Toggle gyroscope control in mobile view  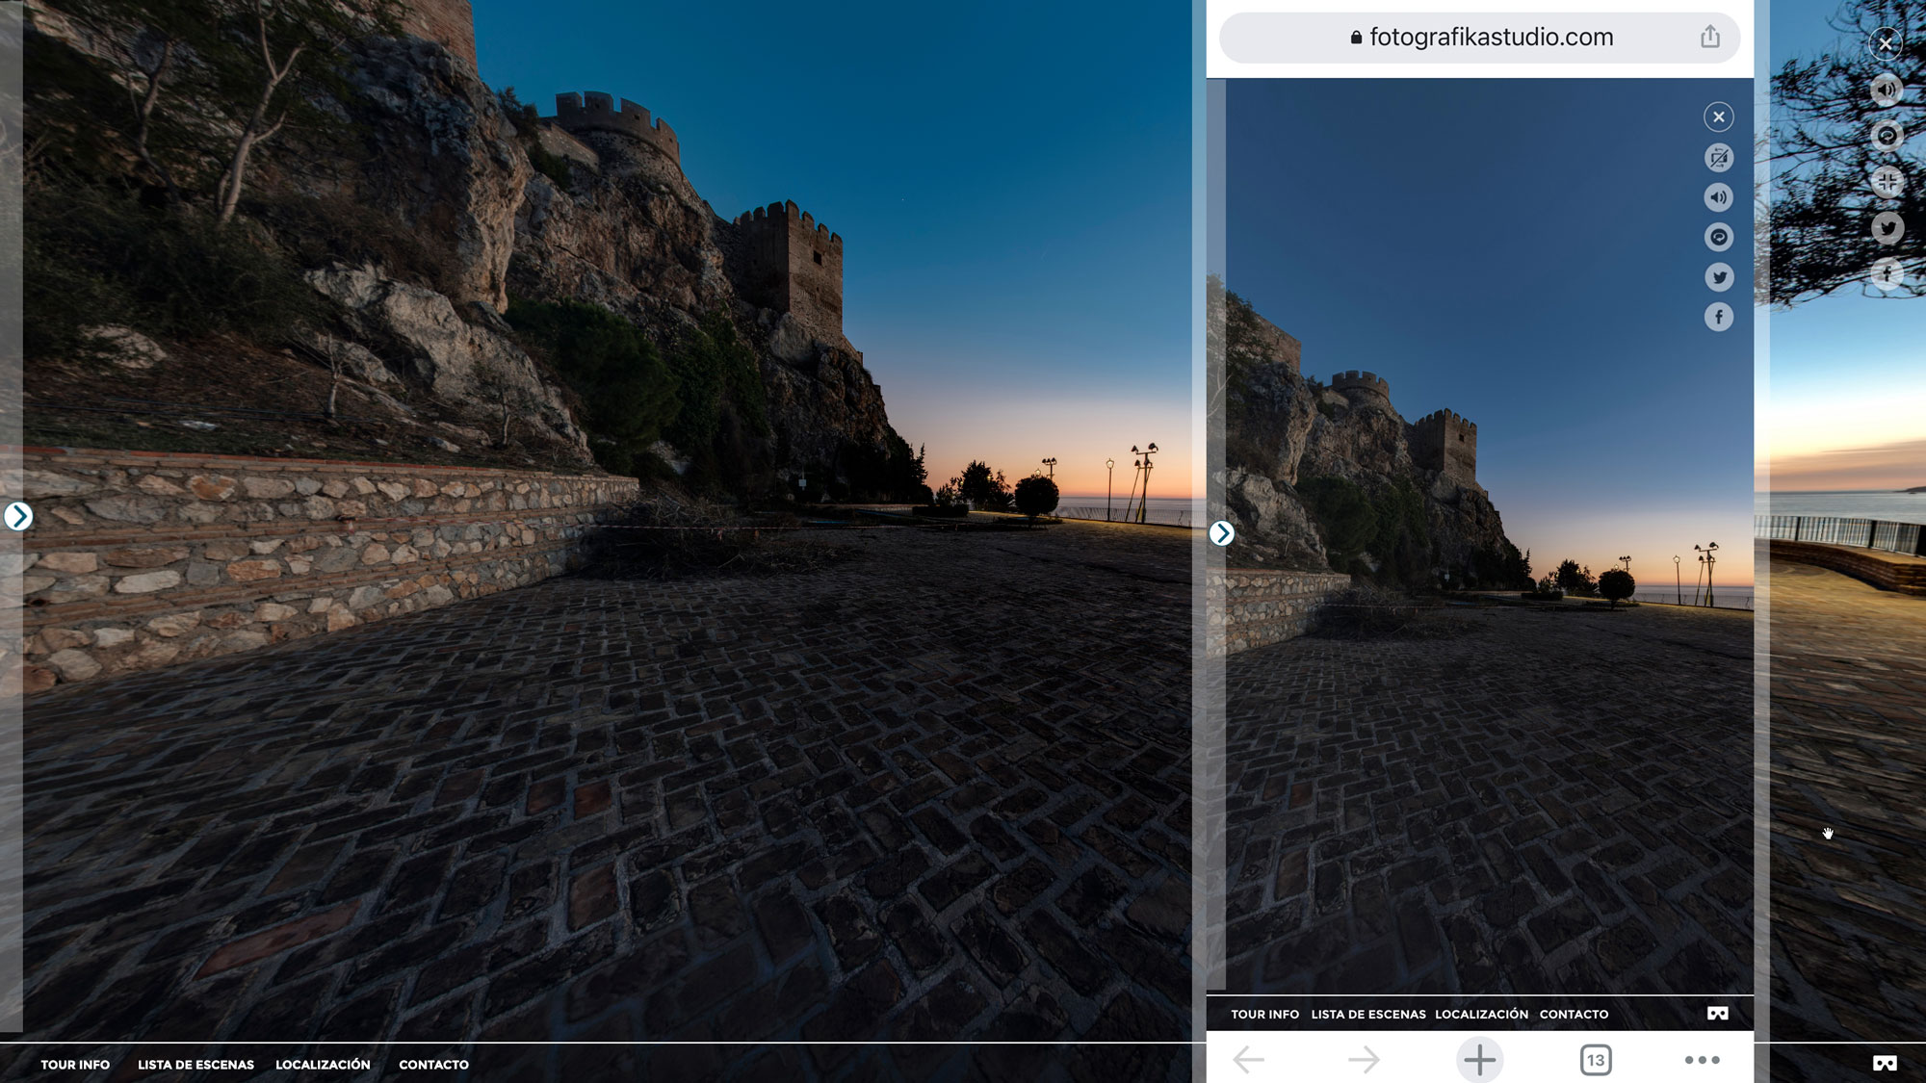(1719, 158)
